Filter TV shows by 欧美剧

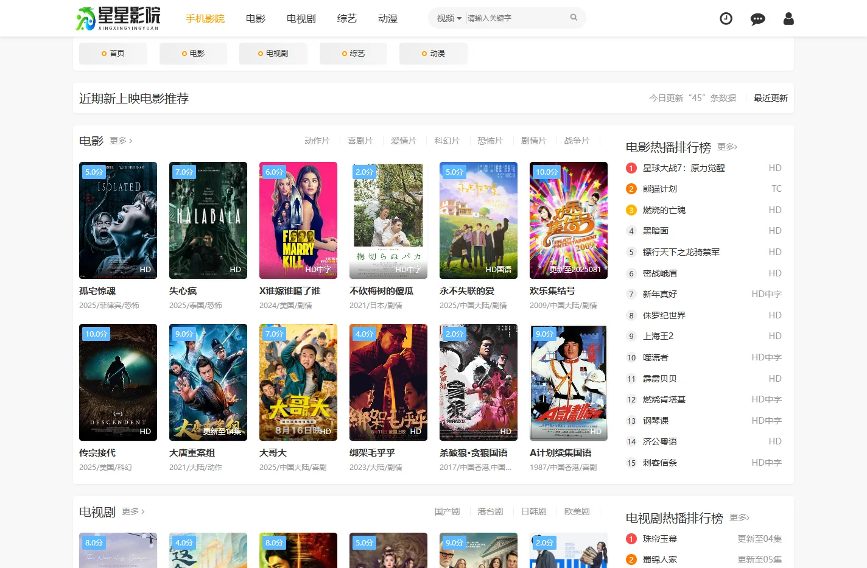click(577, 511)
